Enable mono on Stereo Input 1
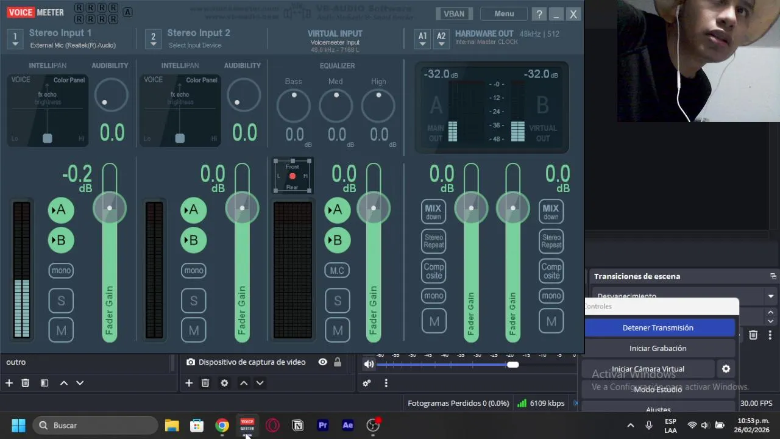 point(61,271)
